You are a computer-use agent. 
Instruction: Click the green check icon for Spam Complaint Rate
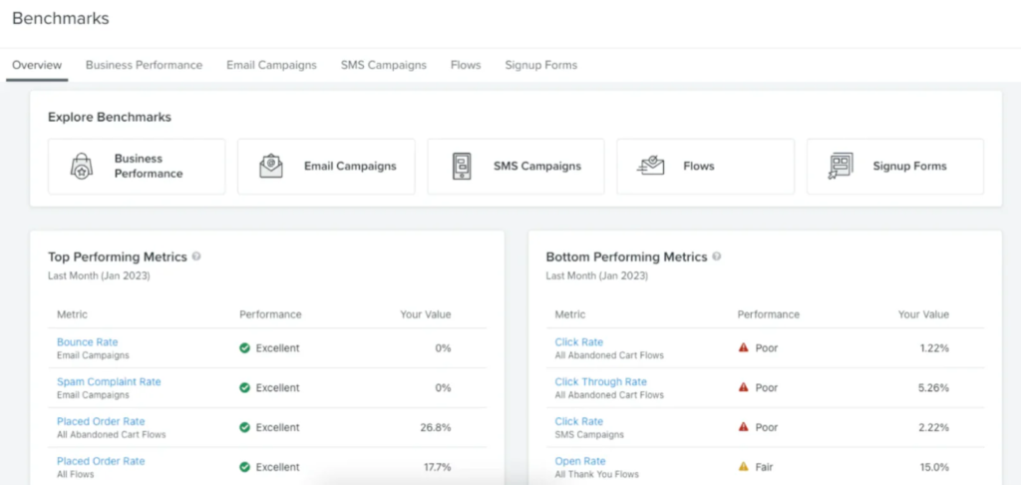click(x=245, y=388)
